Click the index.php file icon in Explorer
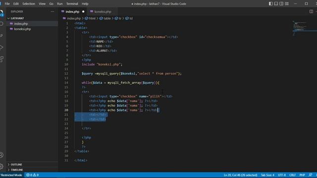This screenshot has height=178, width=317. [x=11, y=24]
